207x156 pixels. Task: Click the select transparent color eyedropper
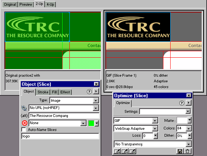(x=132, y=151)
